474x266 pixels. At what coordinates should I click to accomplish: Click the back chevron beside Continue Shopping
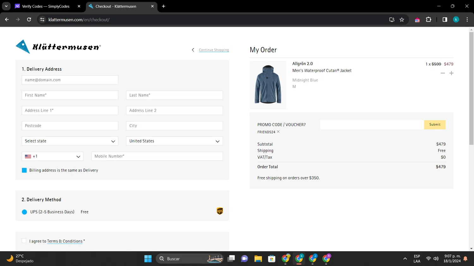193,50
